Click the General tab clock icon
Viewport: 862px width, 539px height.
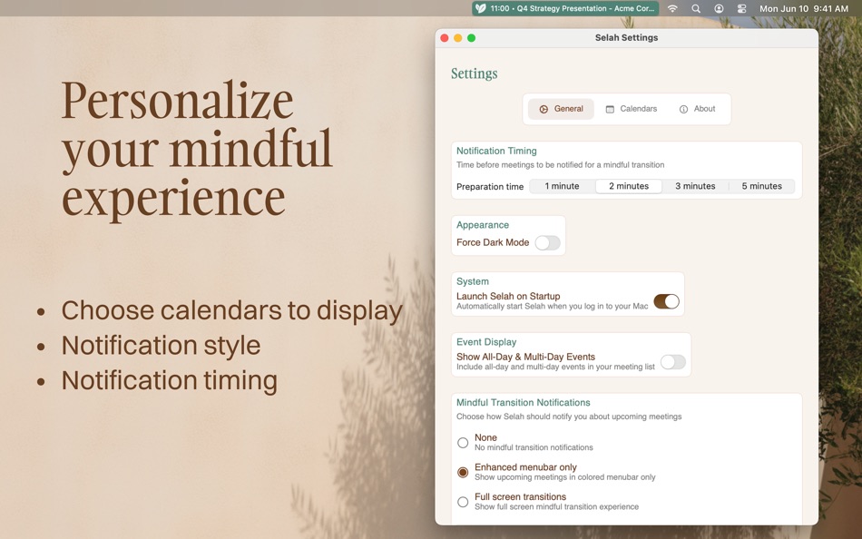544,109
